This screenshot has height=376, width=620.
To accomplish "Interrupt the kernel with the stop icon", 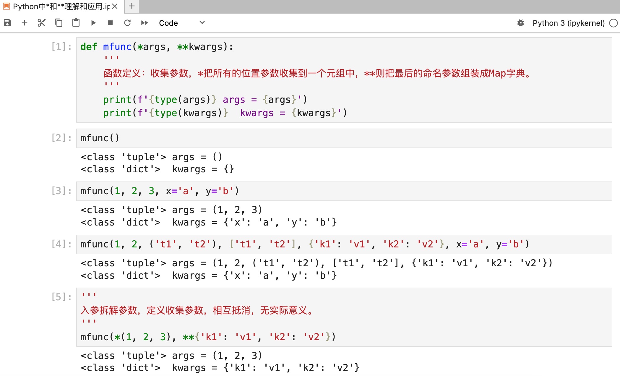I will pos(110,23).
